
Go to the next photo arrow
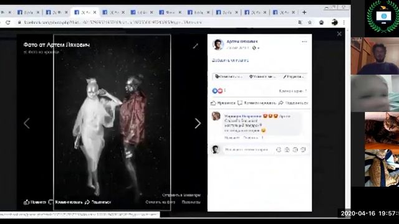click(x=198, y=123)
